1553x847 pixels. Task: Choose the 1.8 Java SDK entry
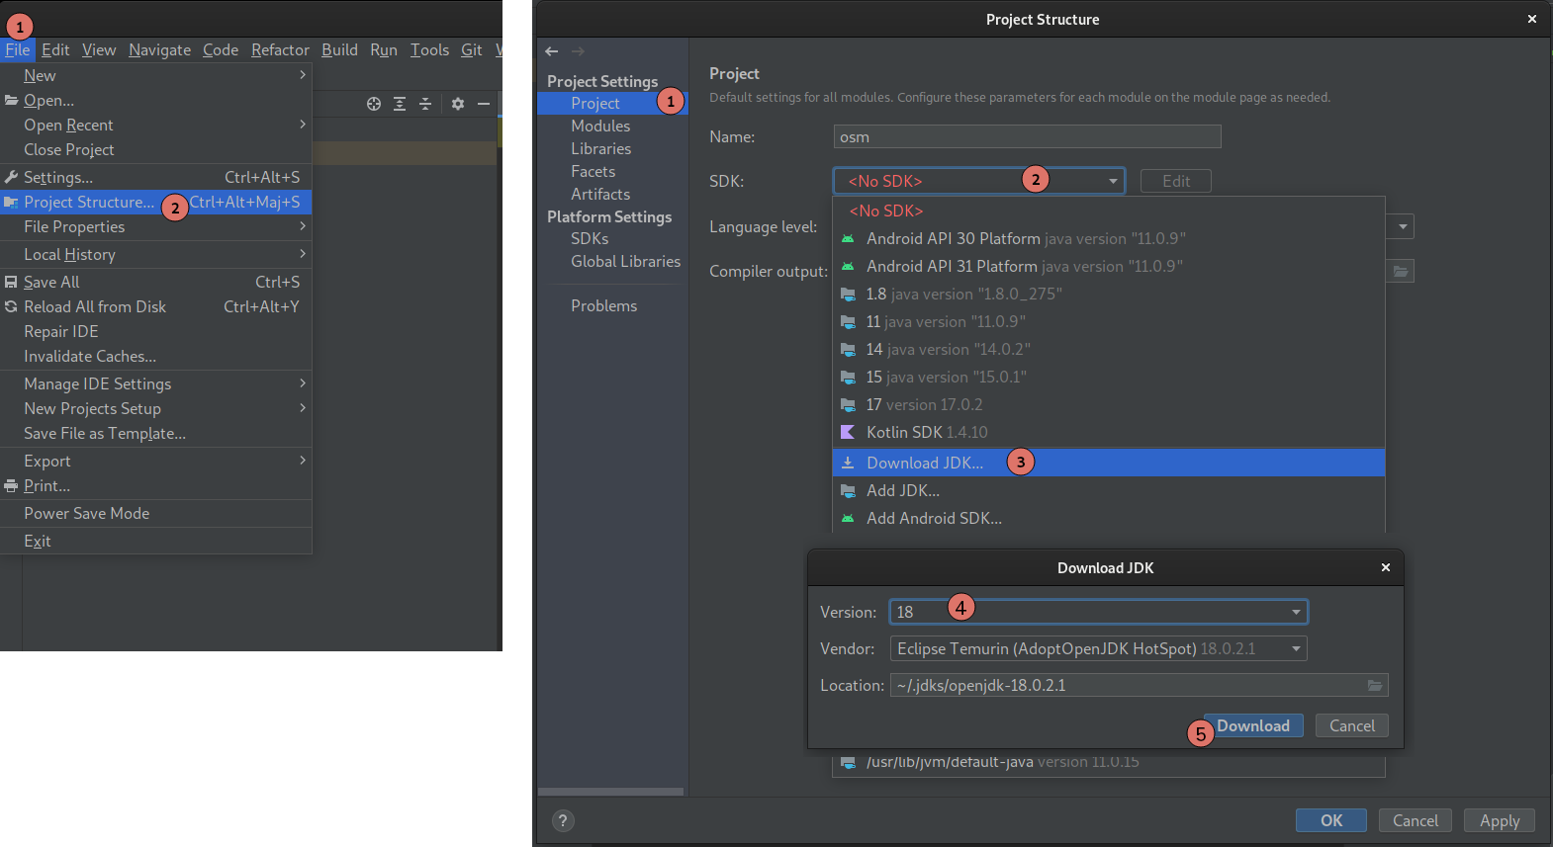pos(1109,294)
